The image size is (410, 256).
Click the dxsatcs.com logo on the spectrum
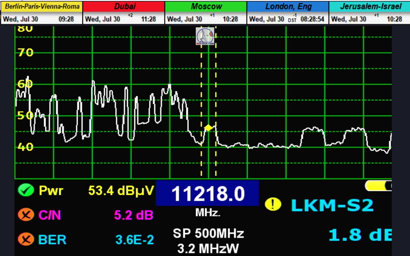pos(205,36)
